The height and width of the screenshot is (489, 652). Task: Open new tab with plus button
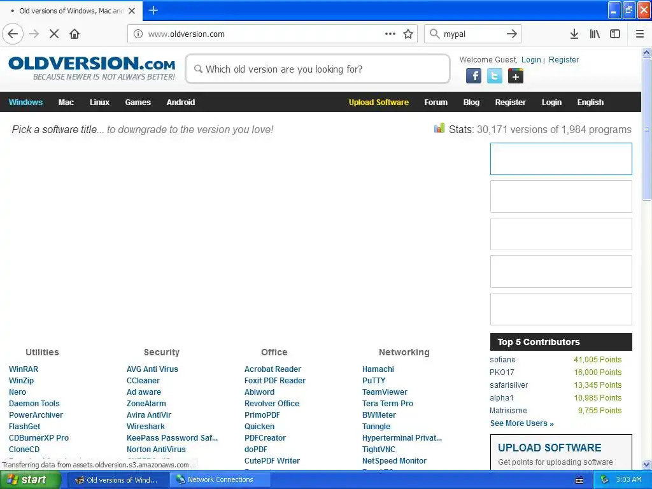pos(153,10)
